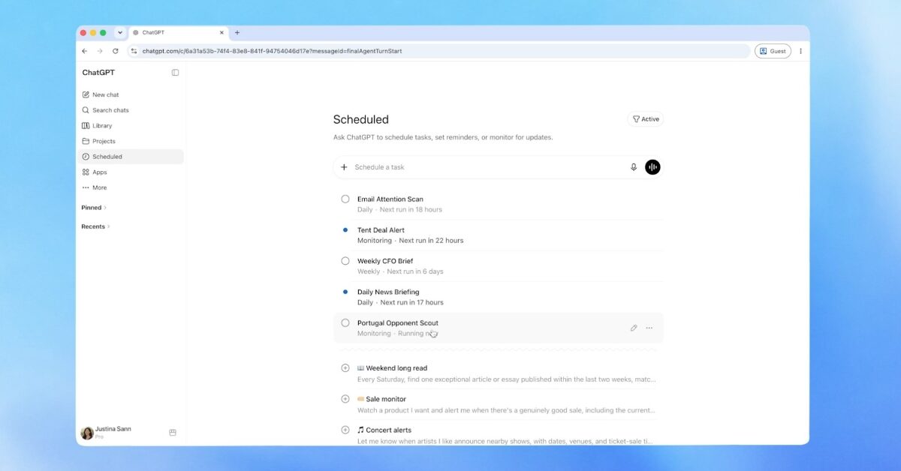This screenshot has height=471, width=901.
Task: Click the Scheduled clock icon in sidebar
Action: point(86,157)
